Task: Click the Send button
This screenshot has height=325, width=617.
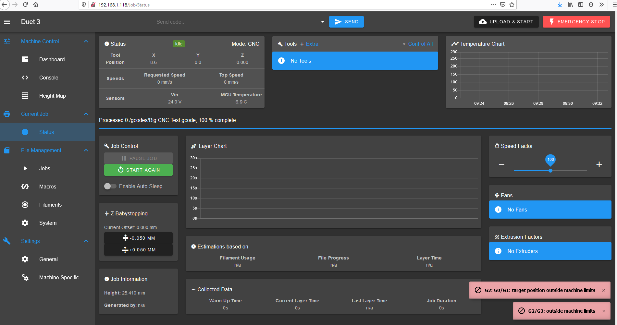Action: [346, 22]
